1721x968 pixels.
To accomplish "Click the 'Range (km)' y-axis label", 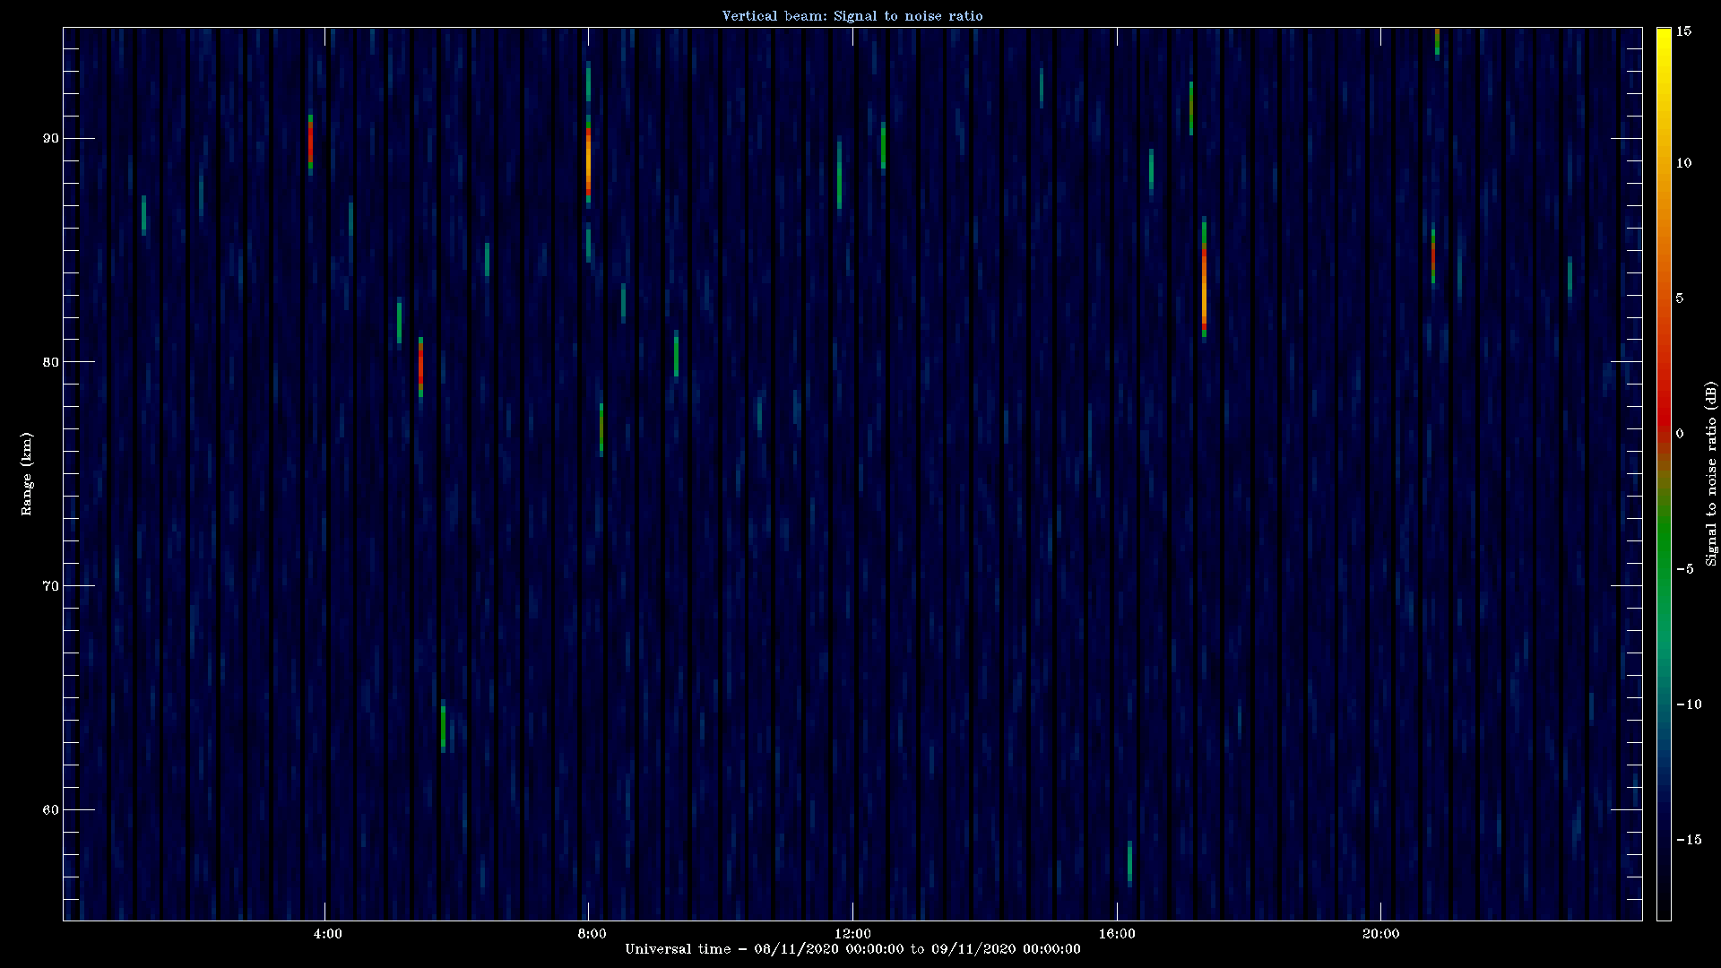I will (x=27, y=473).
